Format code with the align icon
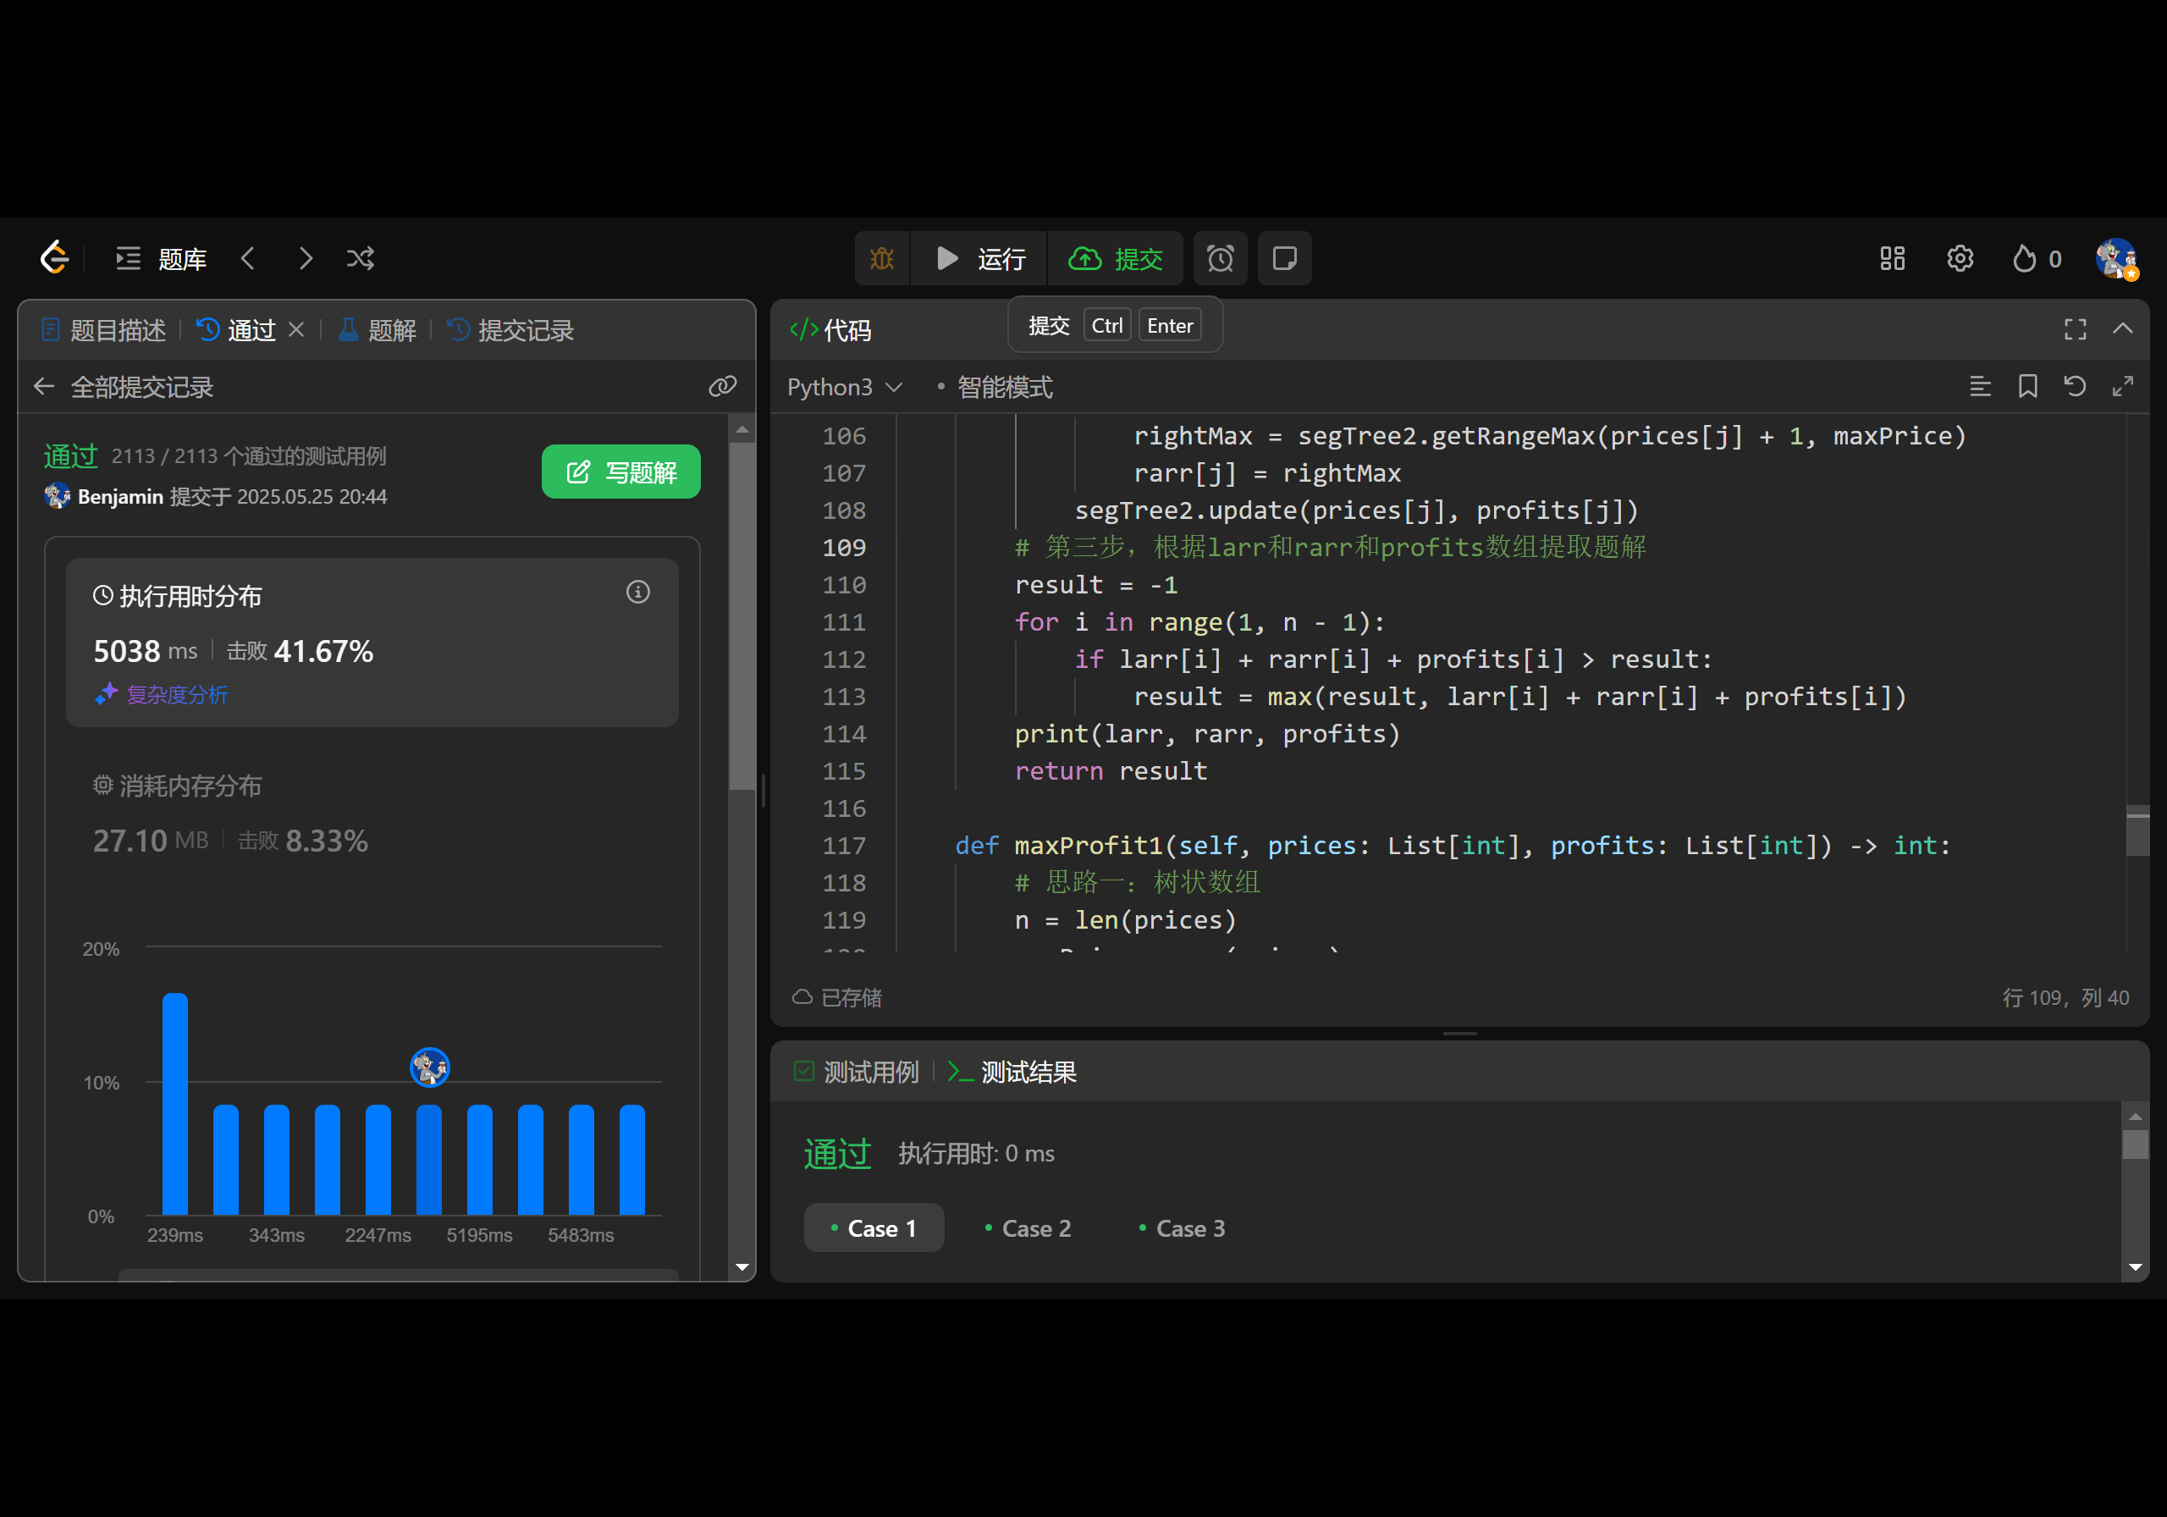Viewport: 2167px width, 1517px height. tap(1980, 386)
